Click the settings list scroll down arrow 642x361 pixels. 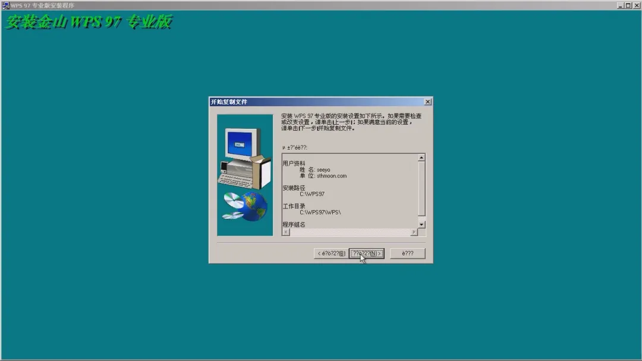click(421, 224)
